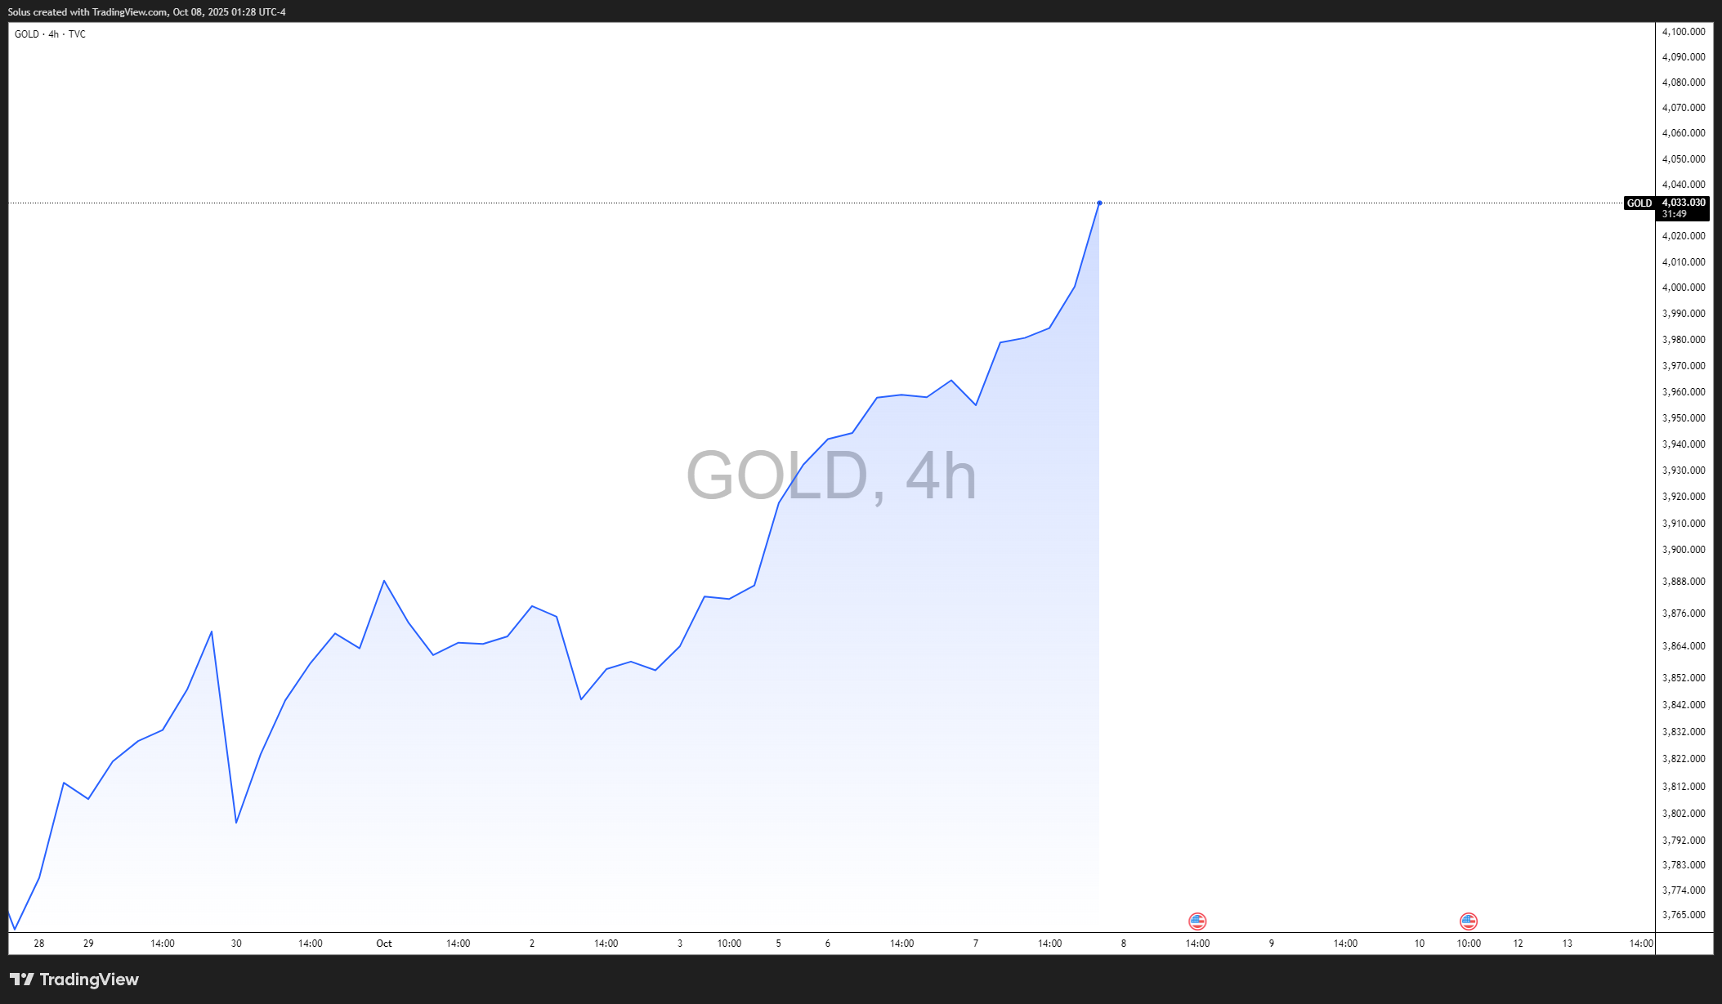Click the blue dot at the latest price point
This screenshot has height=1004, width=1722.
1099,203
